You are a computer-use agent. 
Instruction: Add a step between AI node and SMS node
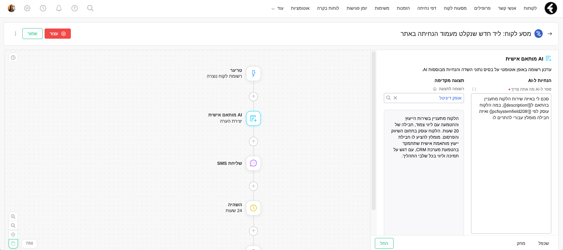pos(254,141)
